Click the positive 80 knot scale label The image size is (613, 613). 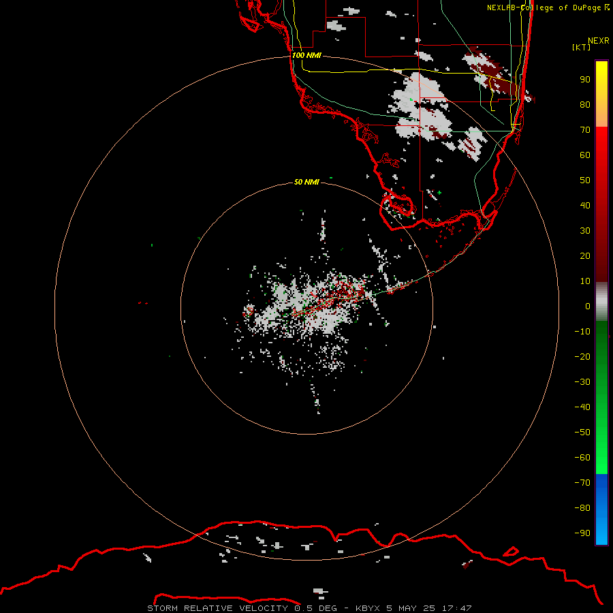tap(585, 105)
